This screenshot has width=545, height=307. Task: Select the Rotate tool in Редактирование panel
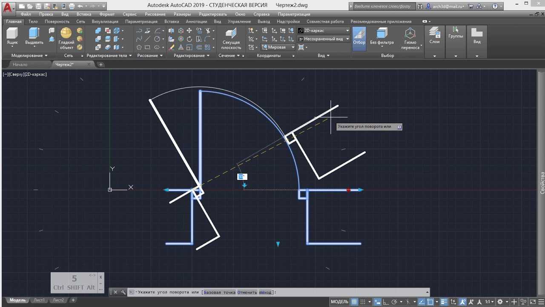coord(189,39)
